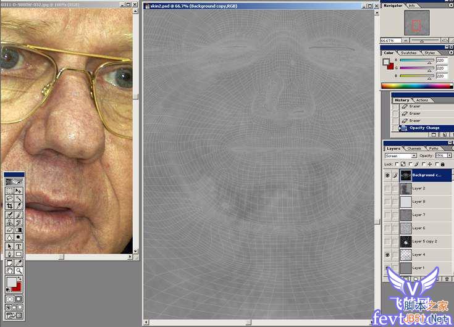The height and width of the screenshot is (327, 454).
Task: Select the Type tool
Action: (x=19, y=247)
